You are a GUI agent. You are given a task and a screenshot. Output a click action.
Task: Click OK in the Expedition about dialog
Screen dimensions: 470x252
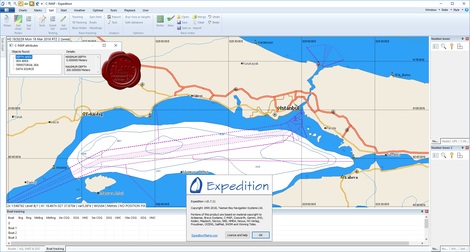(261, 235)
